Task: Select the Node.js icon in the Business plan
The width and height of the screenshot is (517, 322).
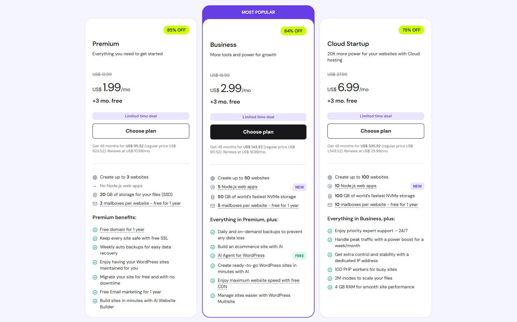Action: click(212, 187)
